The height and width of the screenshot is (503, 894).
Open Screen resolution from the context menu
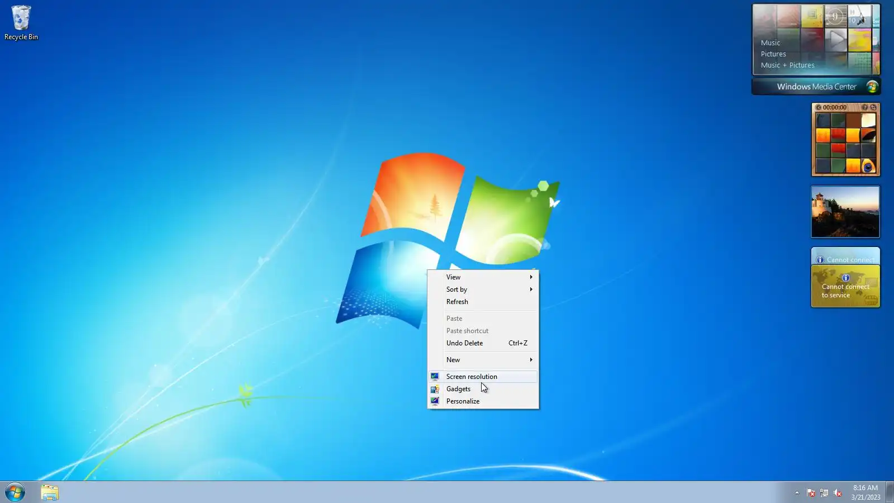(x=483, y=377)
